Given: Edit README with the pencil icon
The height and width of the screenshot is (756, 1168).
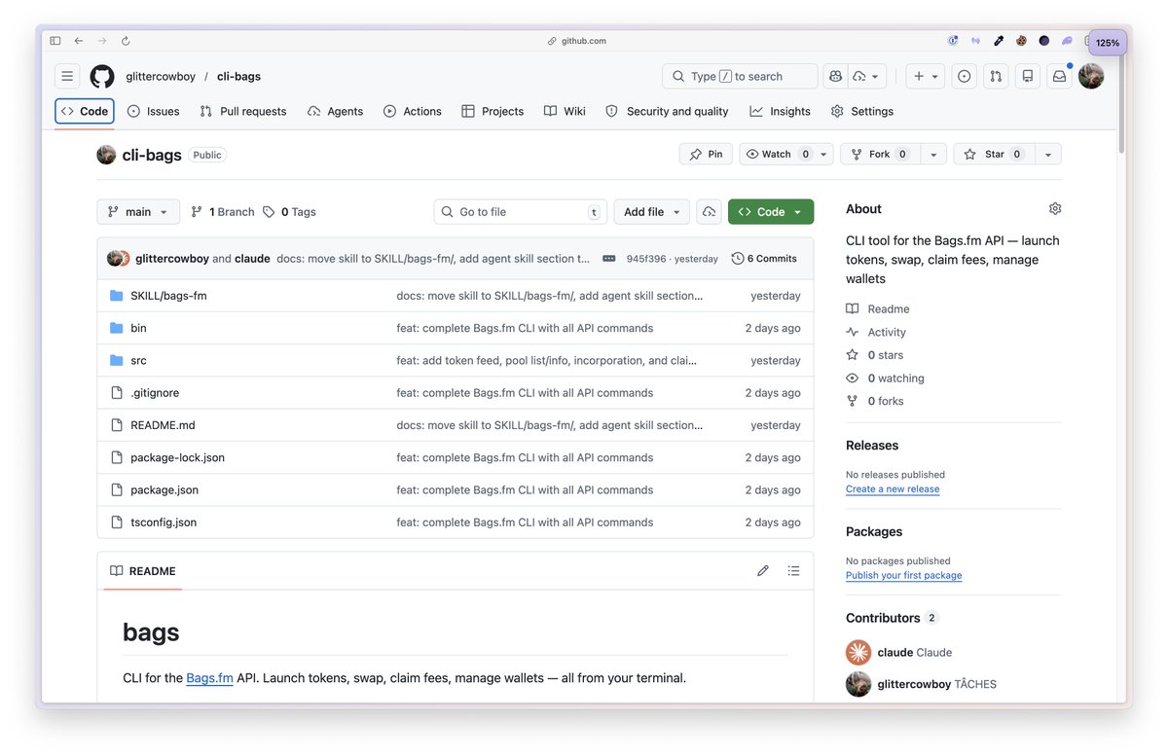Looking at the screenshot, I should 763,571.
